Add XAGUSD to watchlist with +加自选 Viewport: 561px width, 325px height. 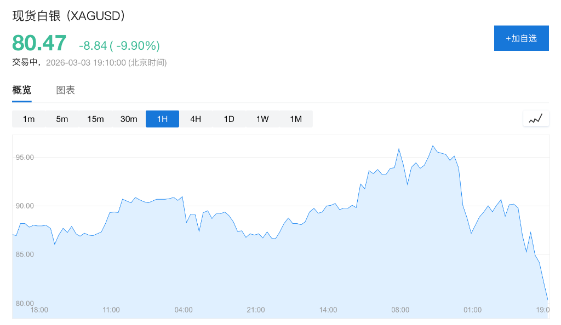coord(521,38)
